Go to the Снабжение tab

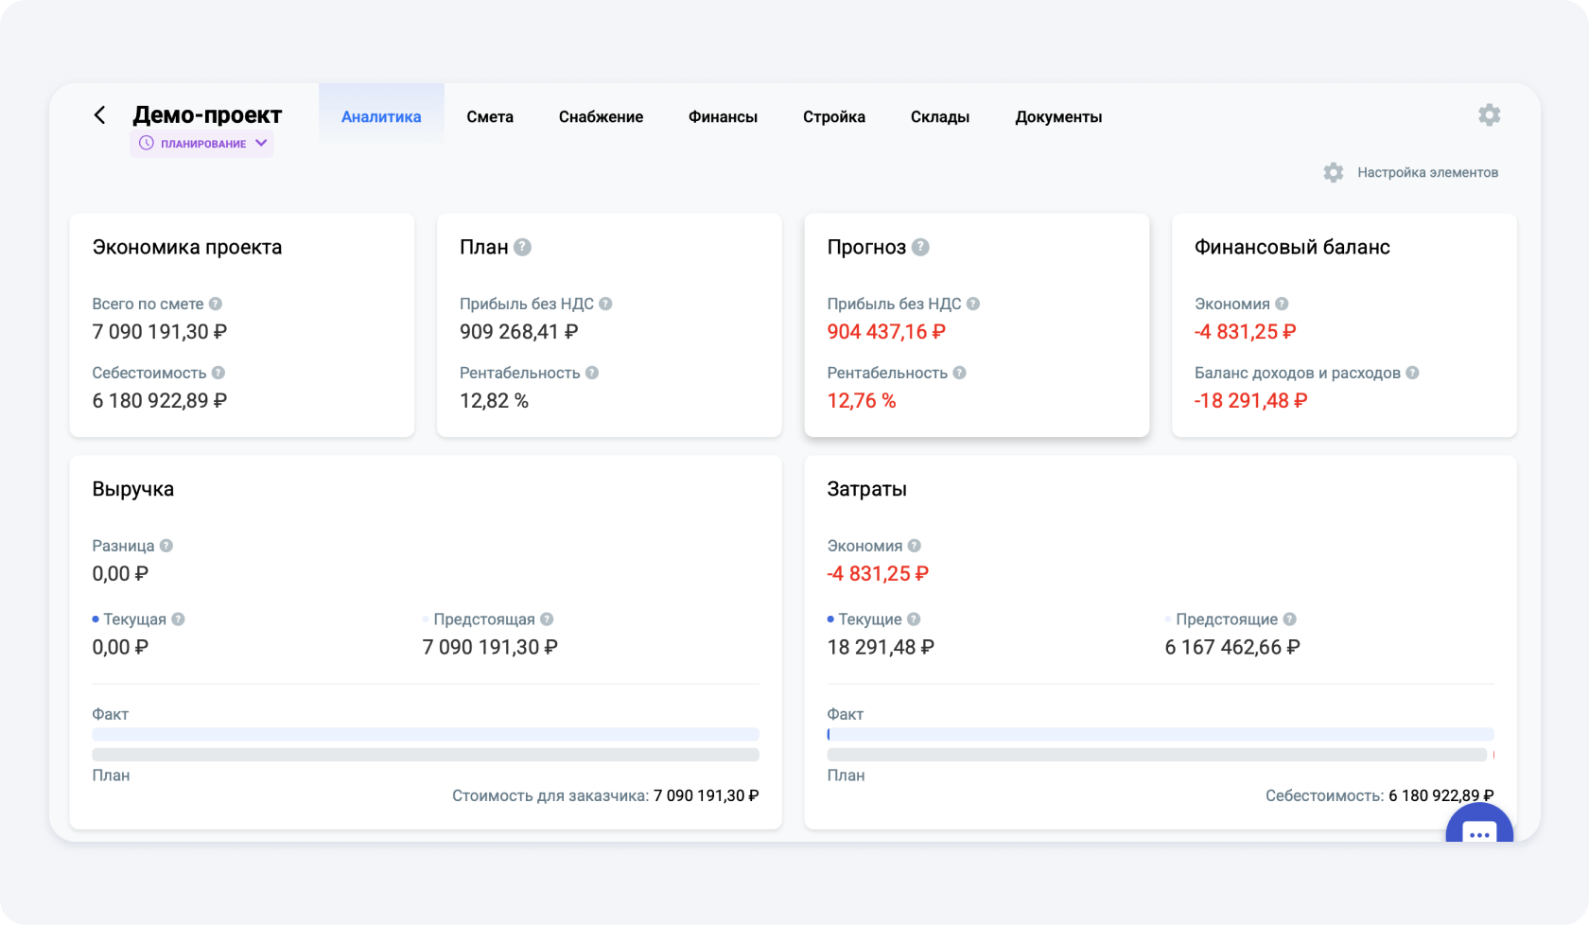point(601,117)
